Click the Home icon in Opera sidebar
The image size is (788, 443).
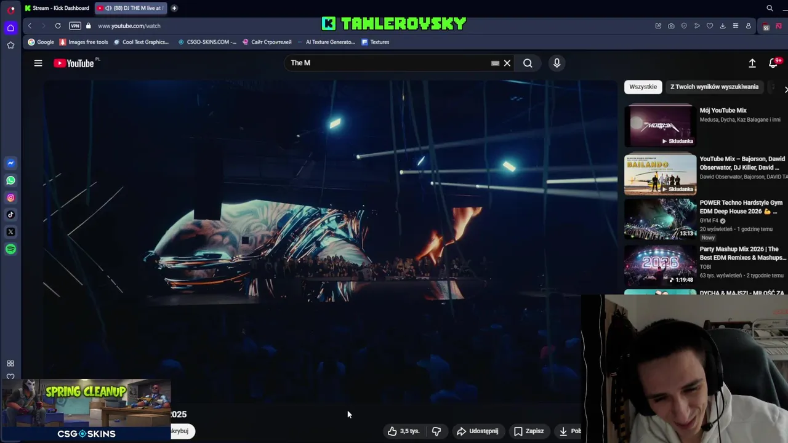[10, 28]
